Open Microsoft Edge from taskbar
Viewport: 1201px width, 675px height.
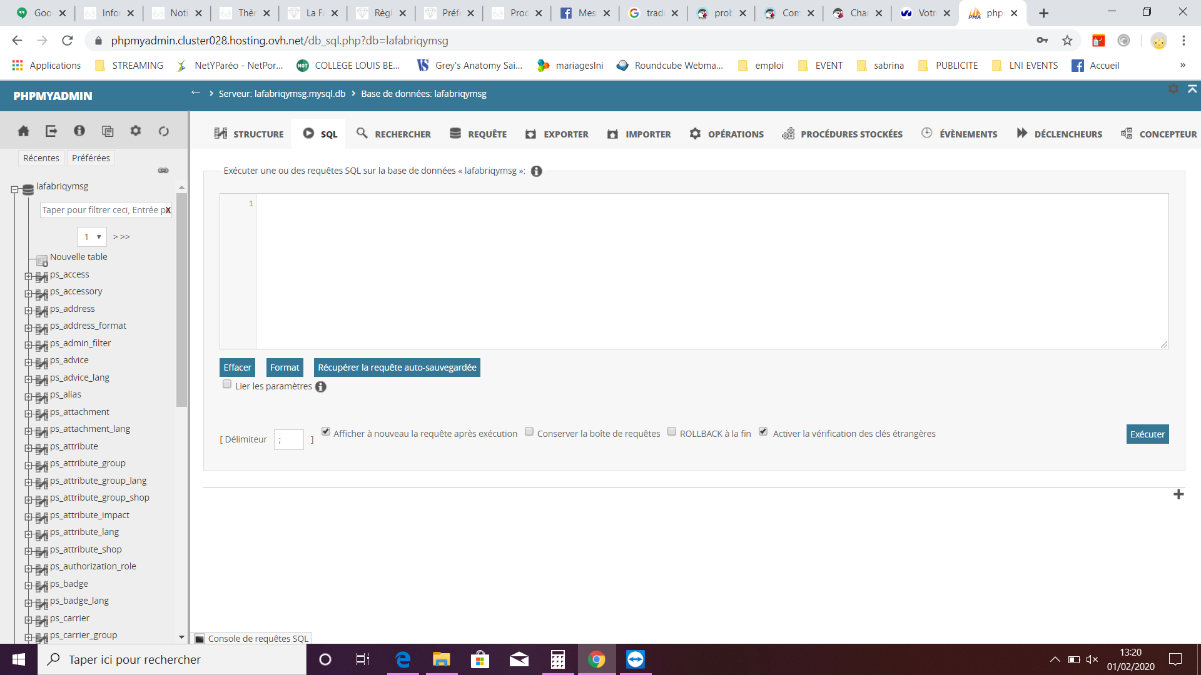[403, 659]
